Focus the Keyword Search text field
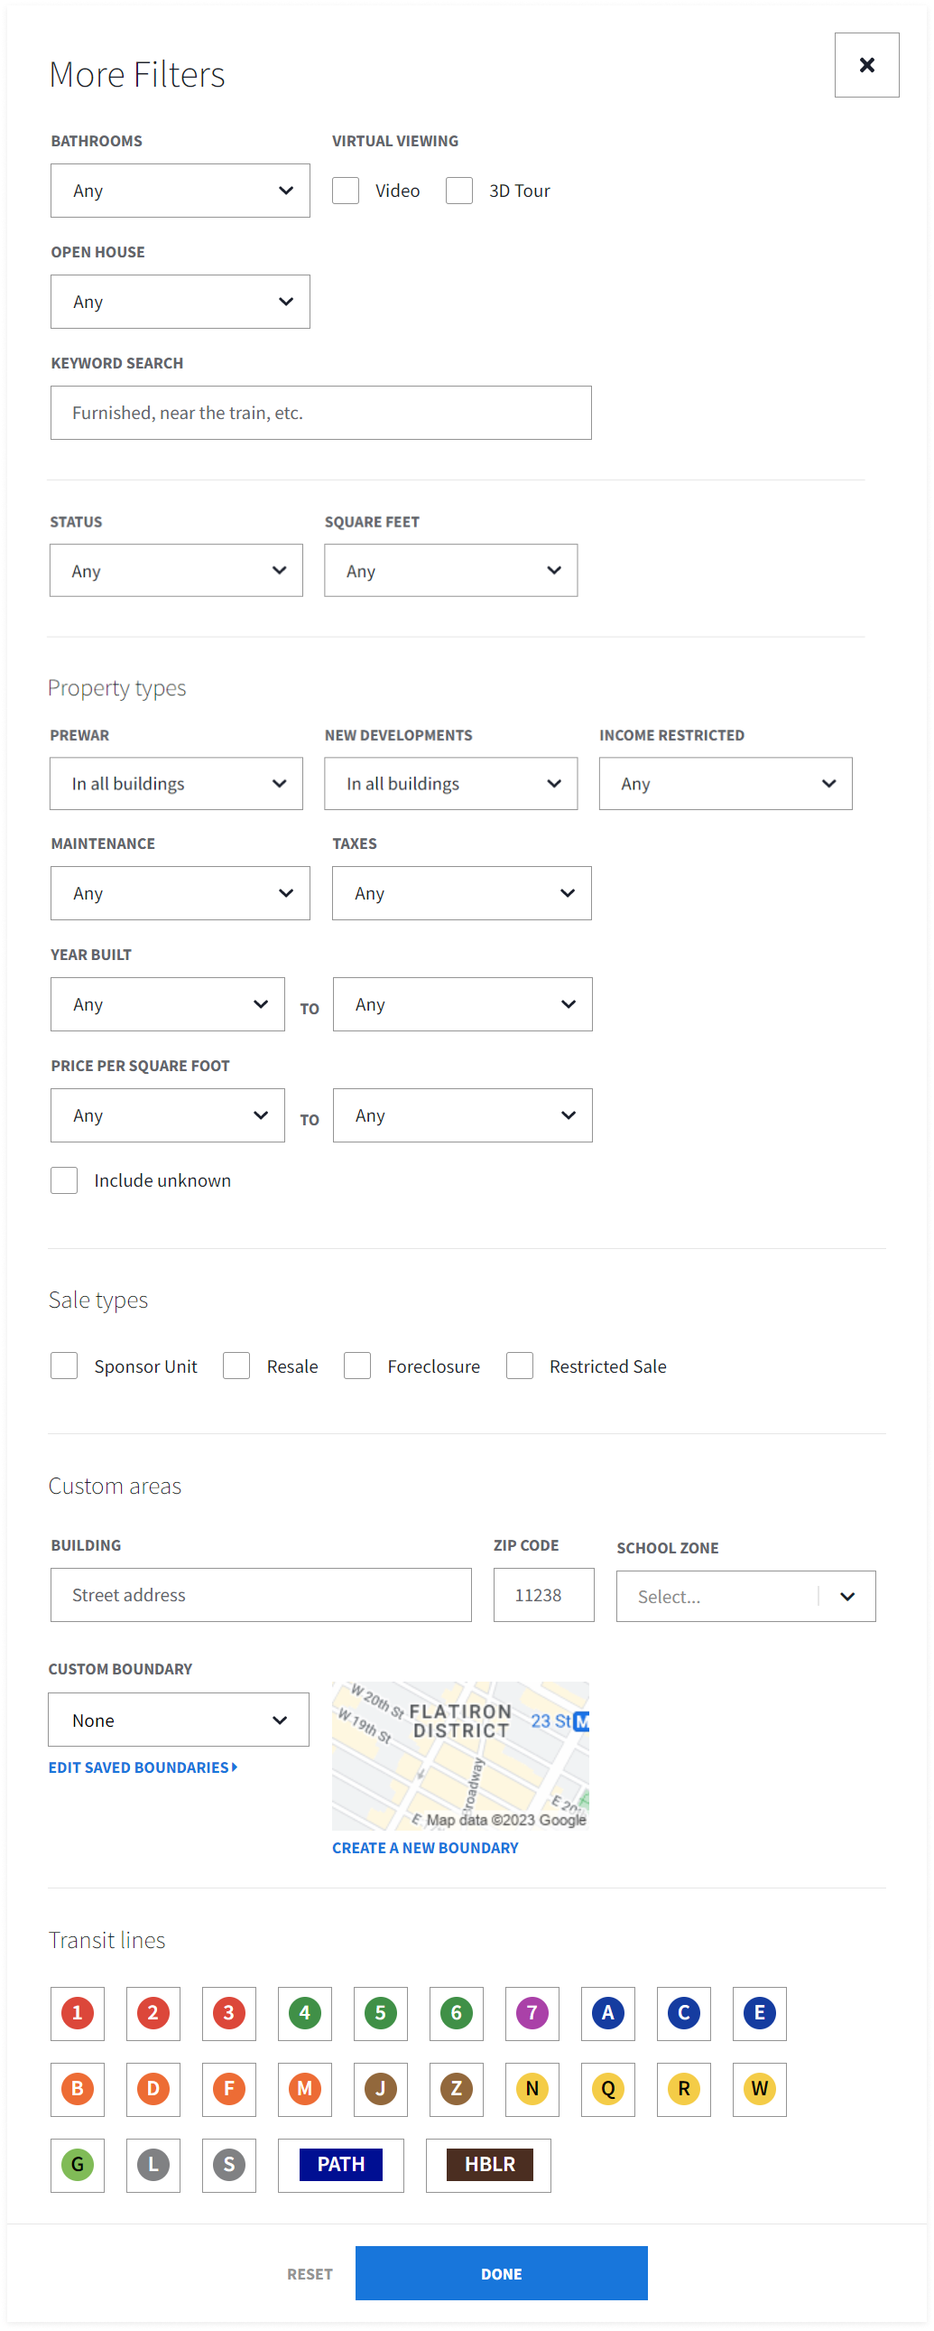The image size is (934, 2331). coord(321,414)
